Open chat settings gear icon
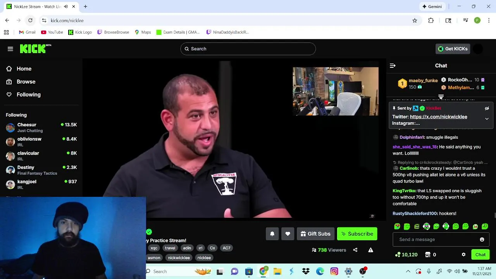Viewport: 496px width, 279px height. tap(463, 255)
